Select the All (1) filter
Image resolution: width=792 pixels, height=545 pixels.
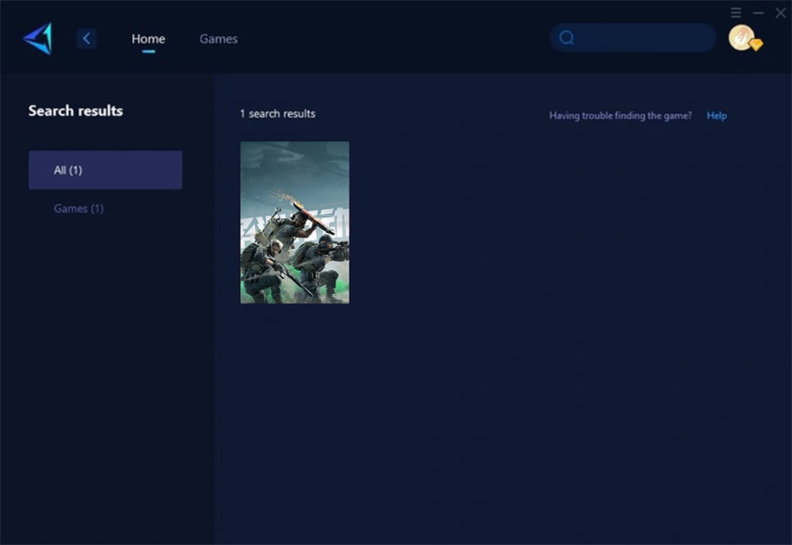point(105,170)
